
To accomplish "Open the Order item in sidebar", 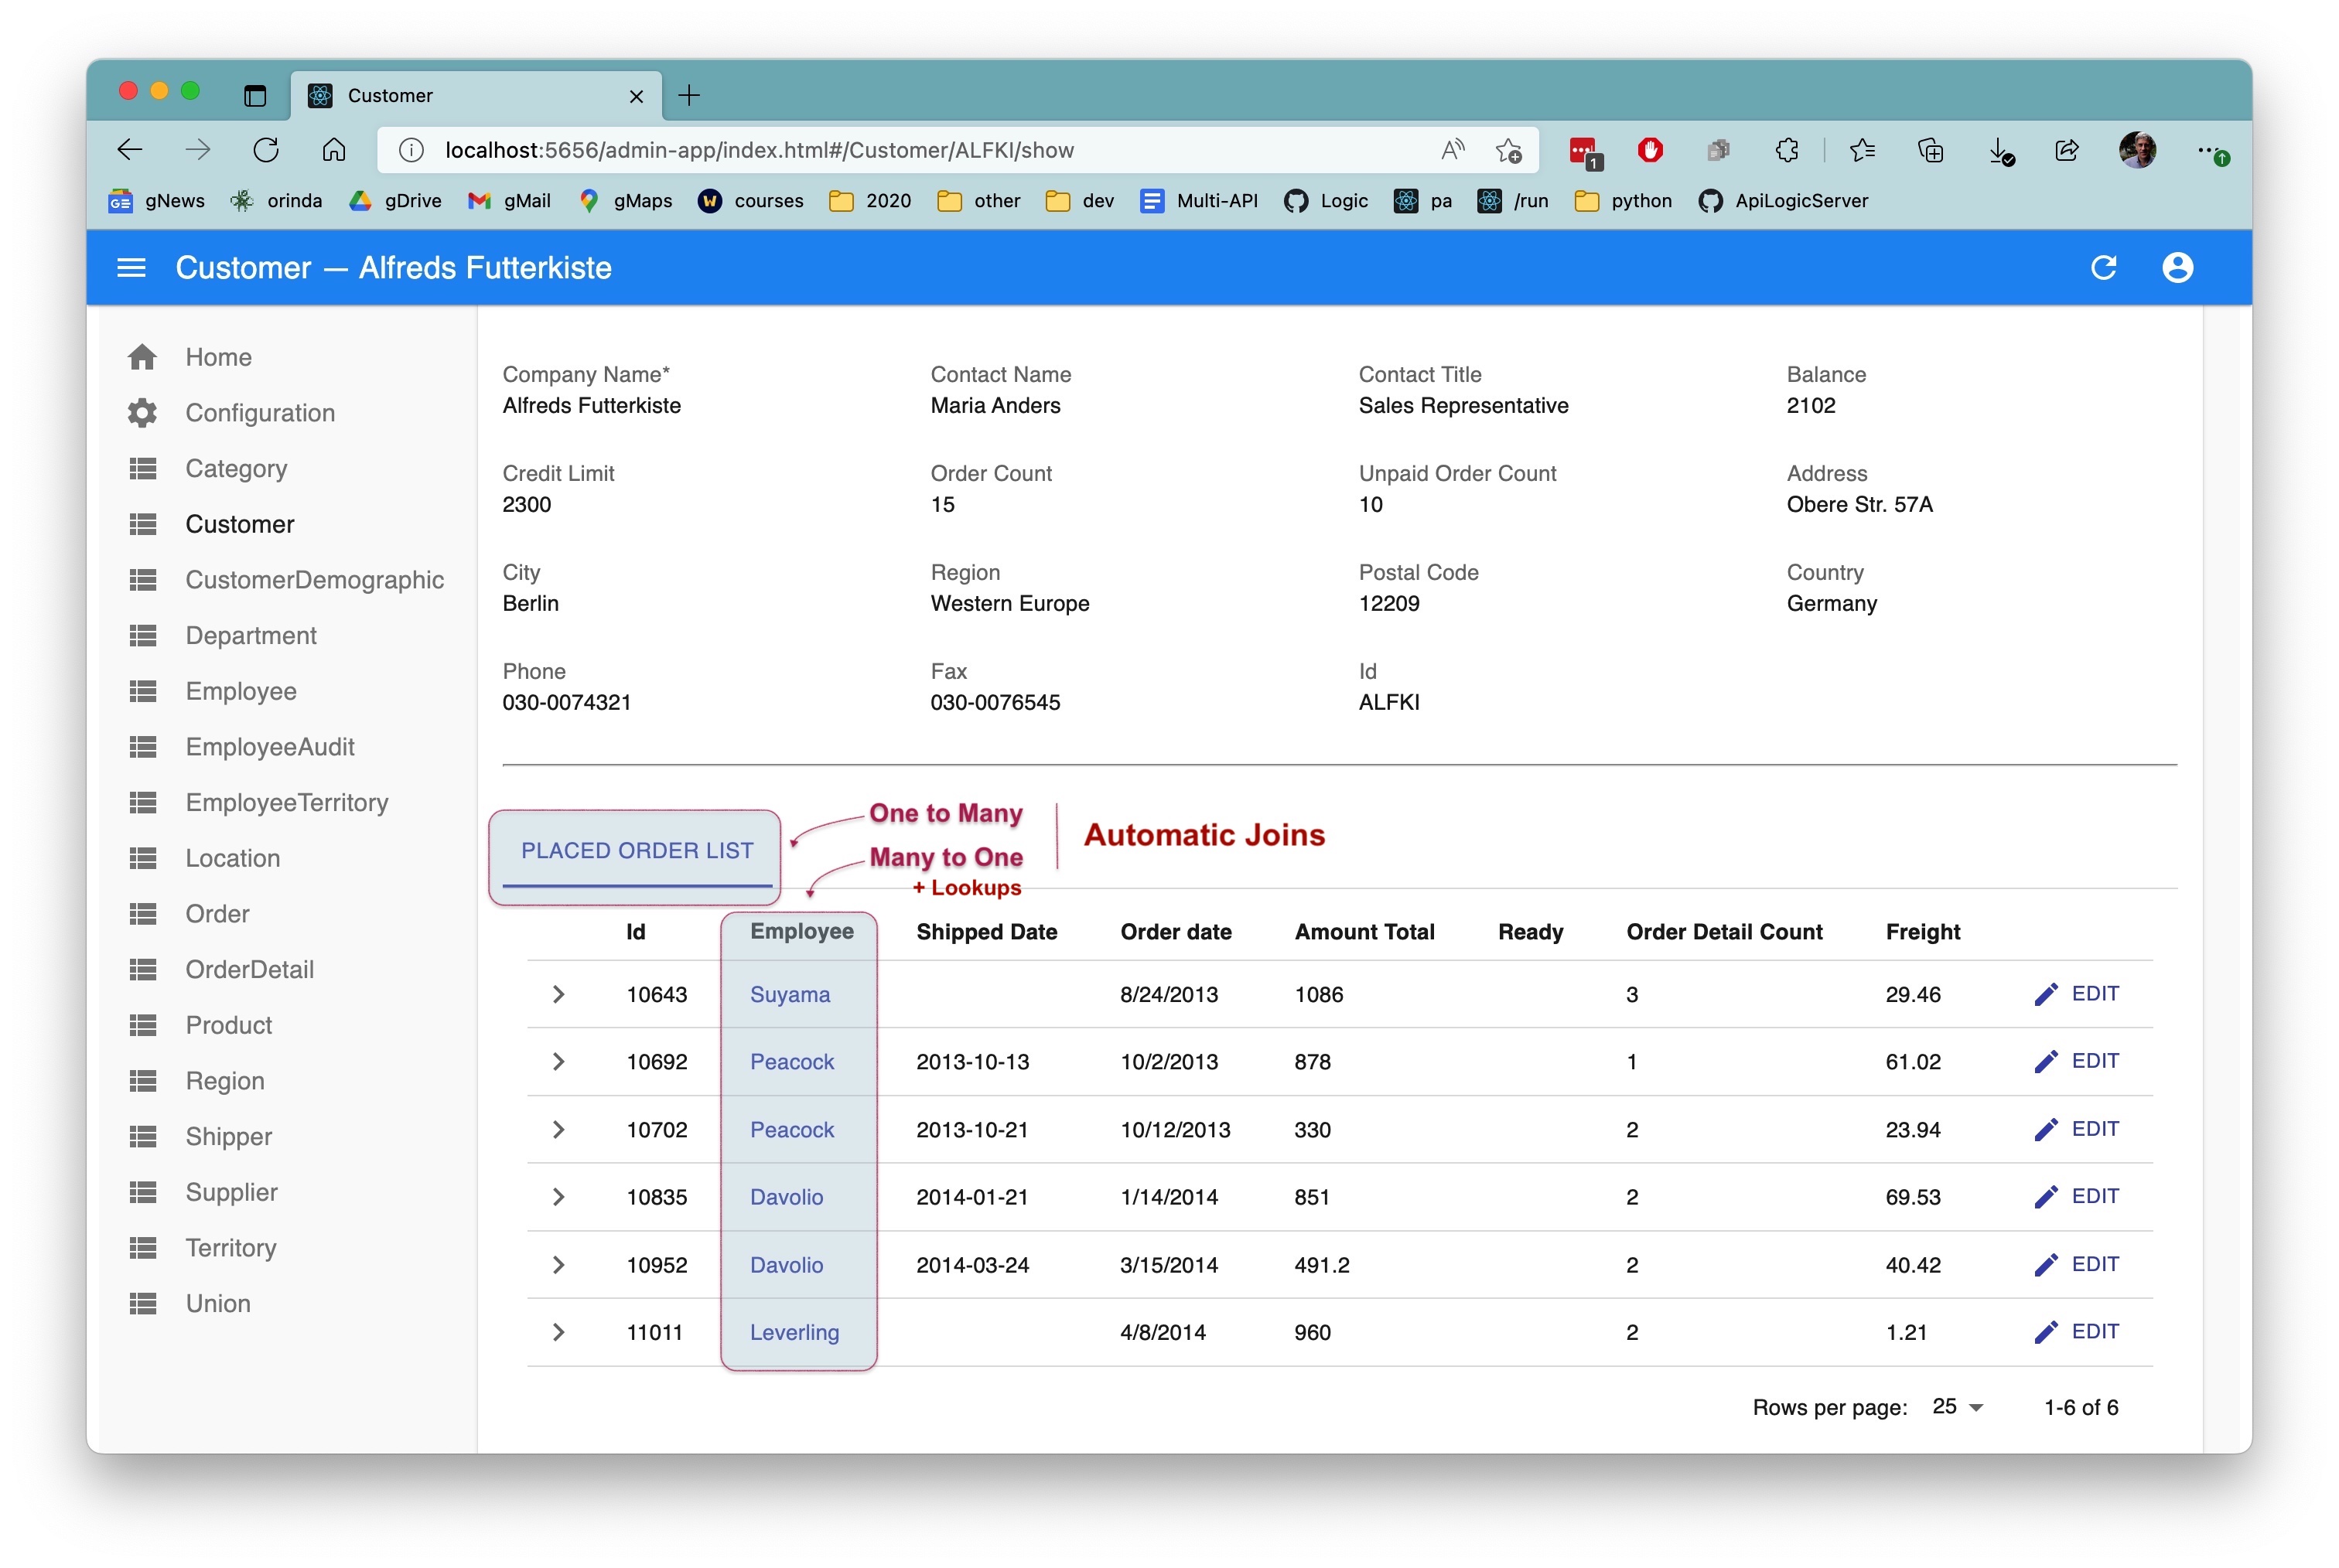I will pos(217,914).
